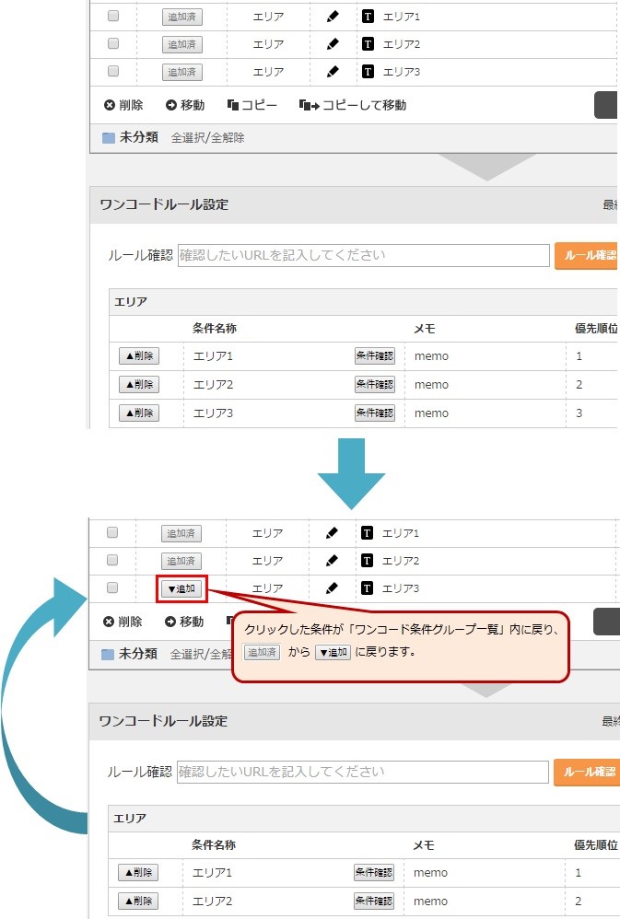The image size is (620, 919).
Task: Click the T type icon beside エリア1 in upper screenshot
Action: (x=368, y=17)
